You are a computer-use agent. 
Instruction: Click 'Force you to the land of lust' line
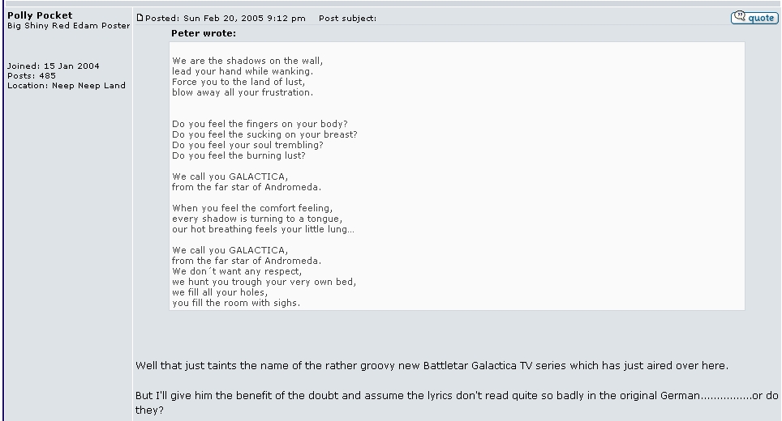coord(238,82)
